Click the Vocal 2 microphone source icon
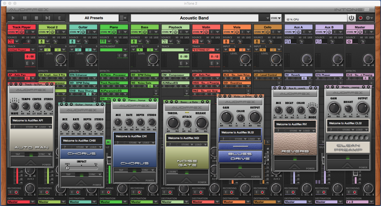Screen dimensions: 381x206 coord(41,41)
